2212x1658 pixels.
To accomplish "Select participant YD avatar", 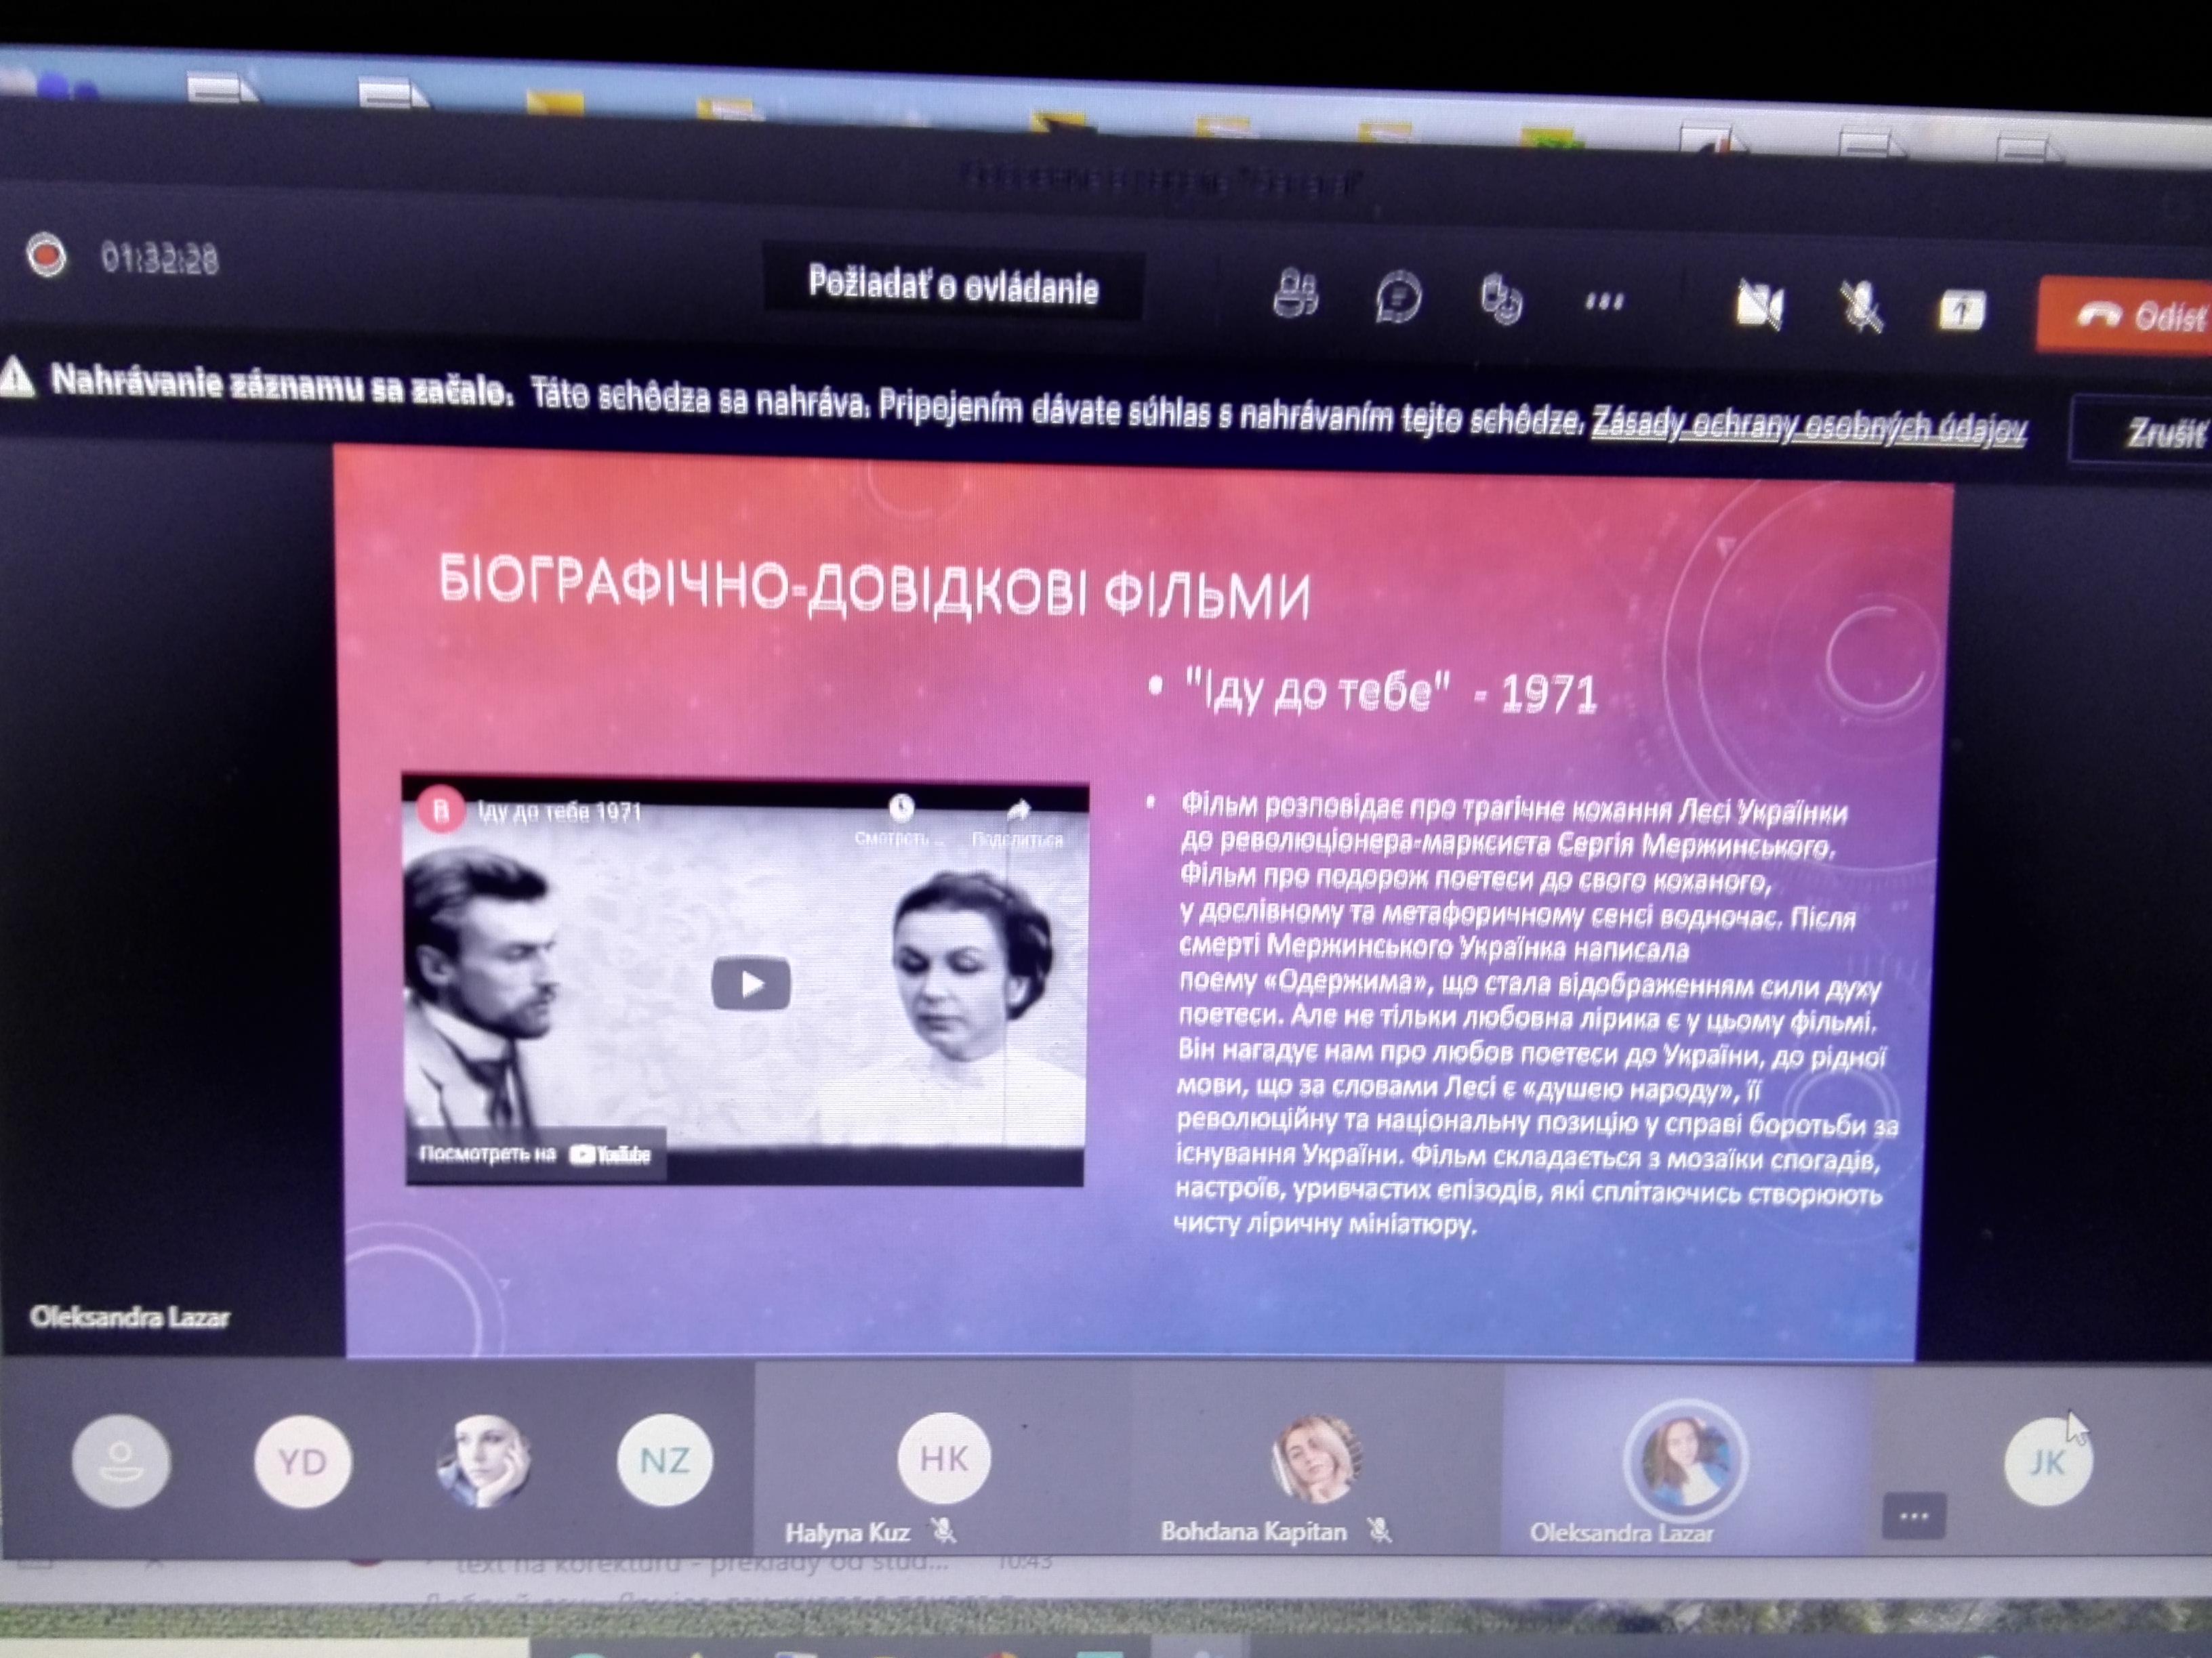I will point(303,1462).
